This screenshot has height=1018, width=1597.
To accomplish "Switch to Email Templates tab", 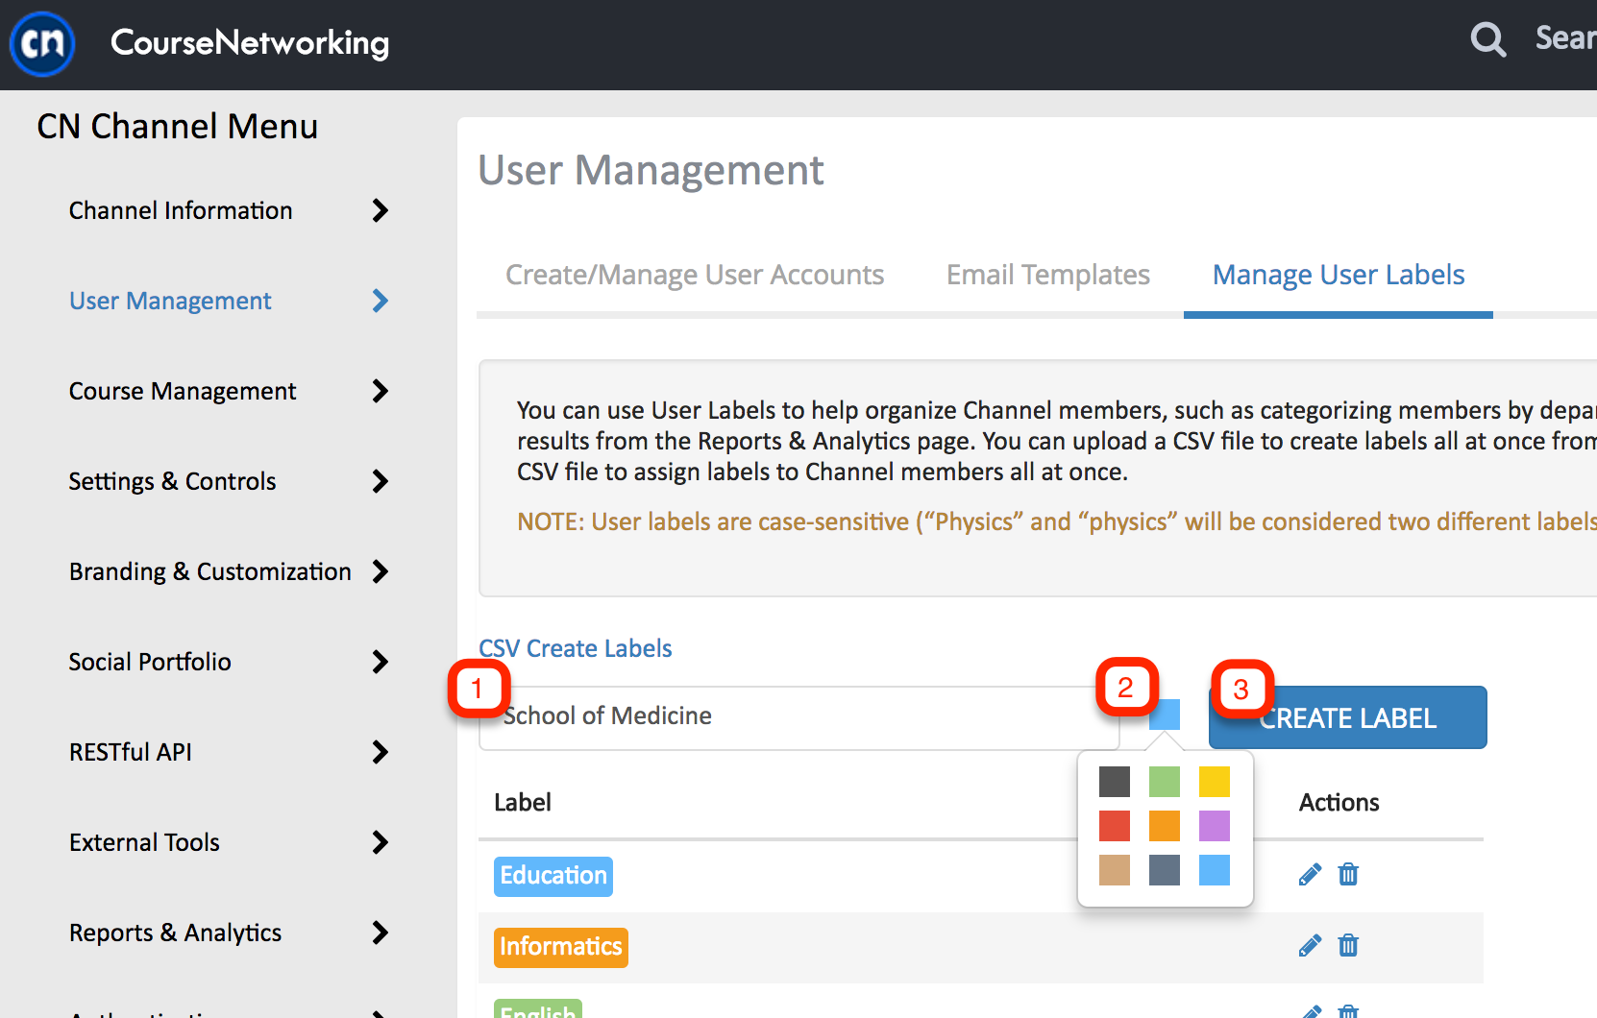I will click(x=1048, y=275).
